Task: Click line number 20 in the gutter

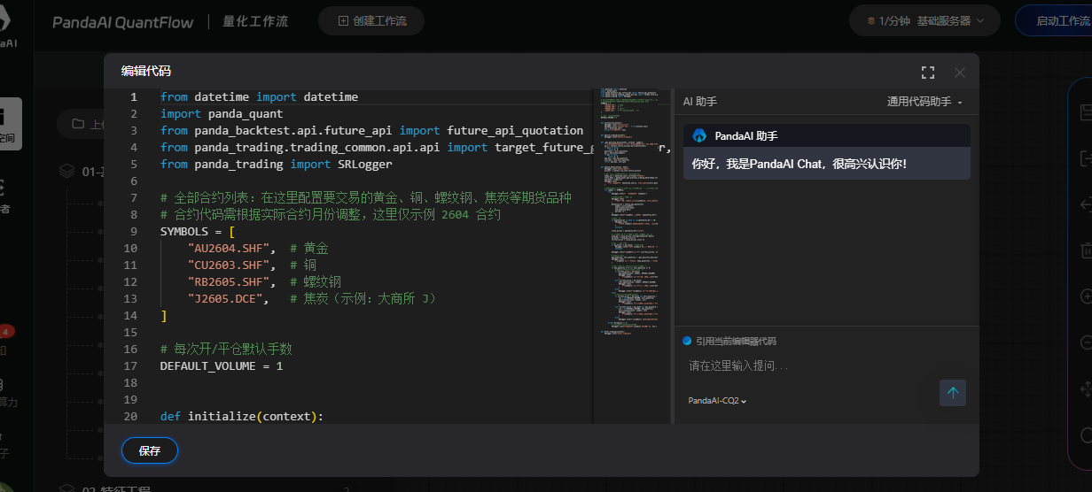Action: point(130,417)
